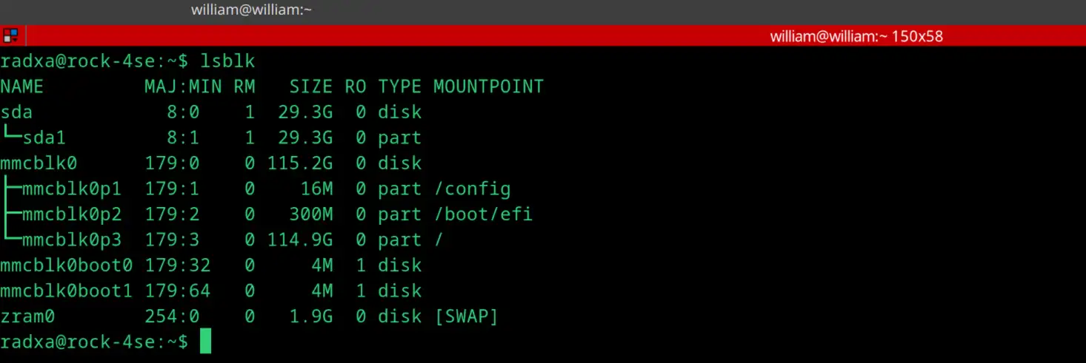Screen dimensions: 1086x363
Task: Click the MAJ:MIN column header
Action: tap(183, 86)
